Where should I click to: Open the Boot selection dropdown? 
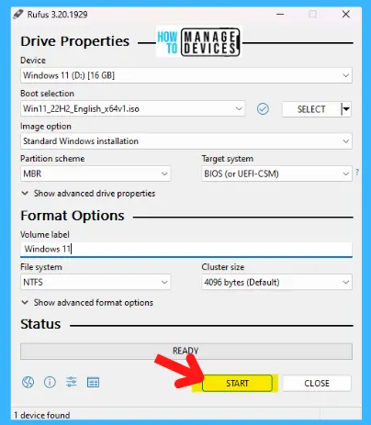pyautogui.click(x=132, y=108)
